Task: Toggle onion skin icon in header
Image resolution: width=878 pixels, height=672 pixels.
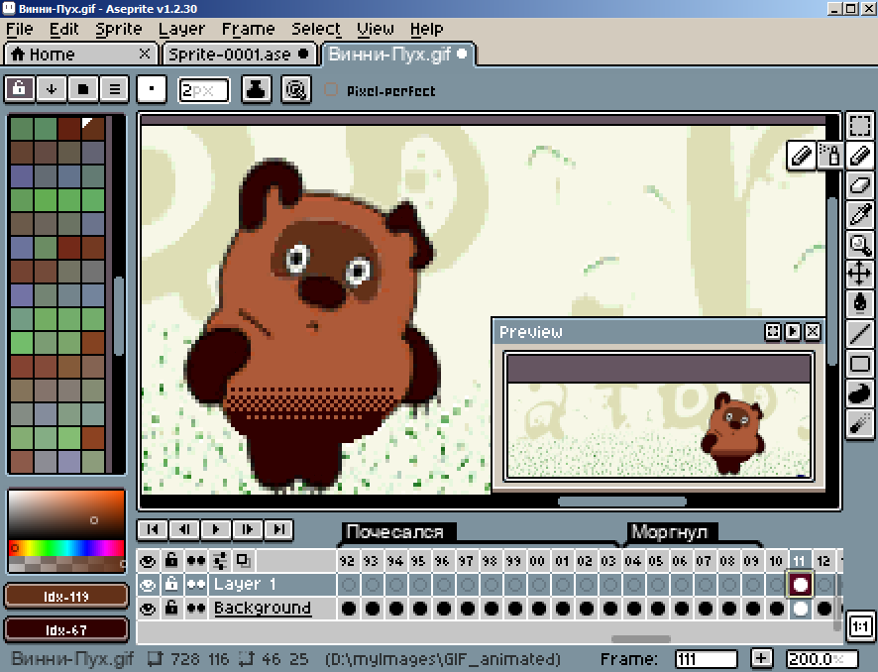Action: (244, 561)
